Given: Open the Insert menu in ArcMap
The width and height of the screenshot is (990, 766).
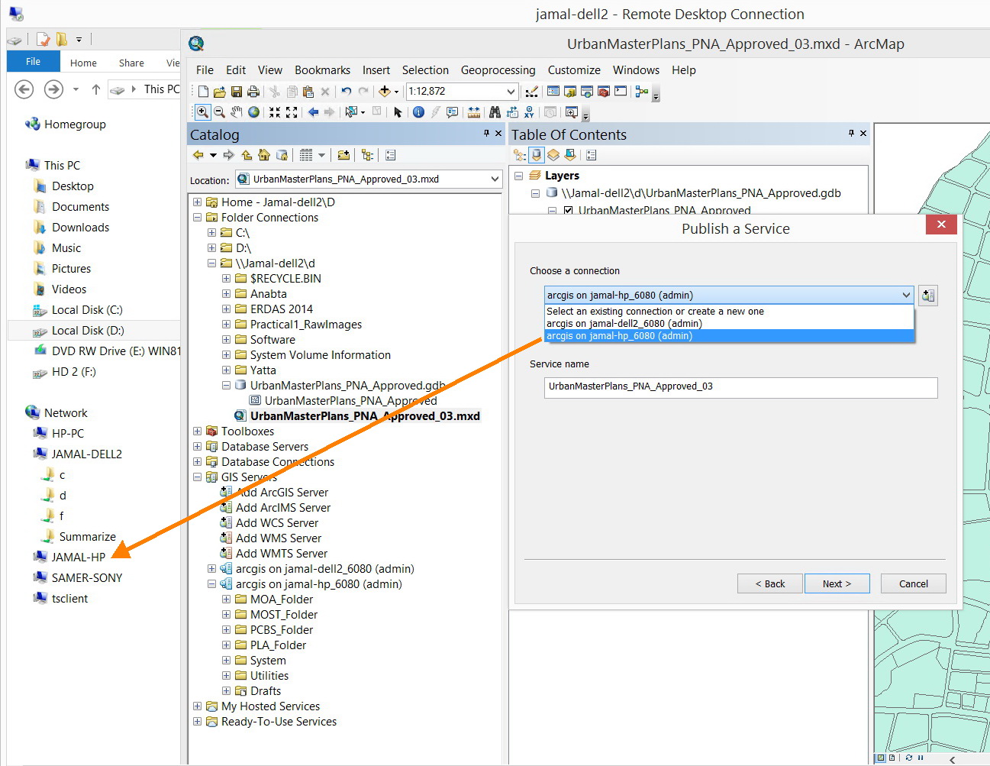Looking at the screenshot, I should (376, 70).
